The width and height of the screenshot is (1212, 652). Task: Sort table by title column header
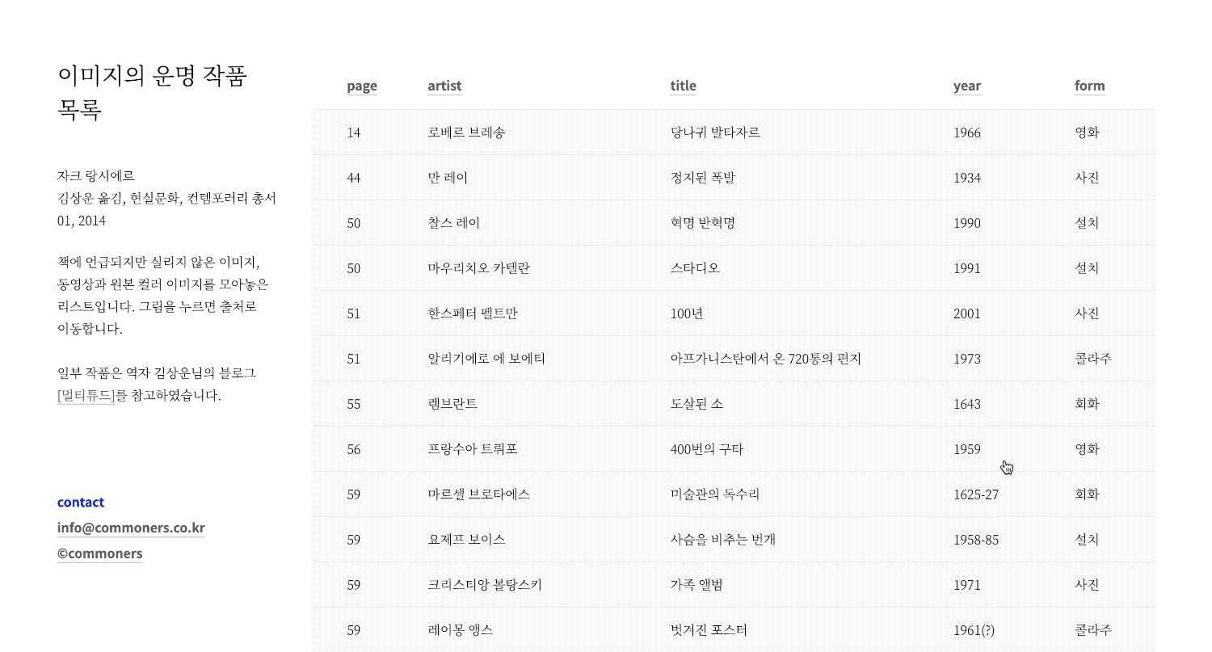click(x=683, y=86)
